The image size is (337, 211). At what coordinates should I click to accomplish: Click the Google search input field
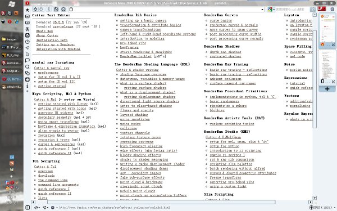[293, 9]
